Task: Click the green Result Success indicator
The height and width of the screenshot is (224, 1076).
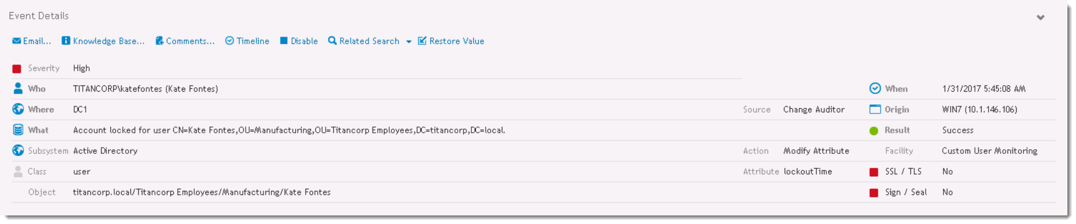Action: tap(874, 131)
